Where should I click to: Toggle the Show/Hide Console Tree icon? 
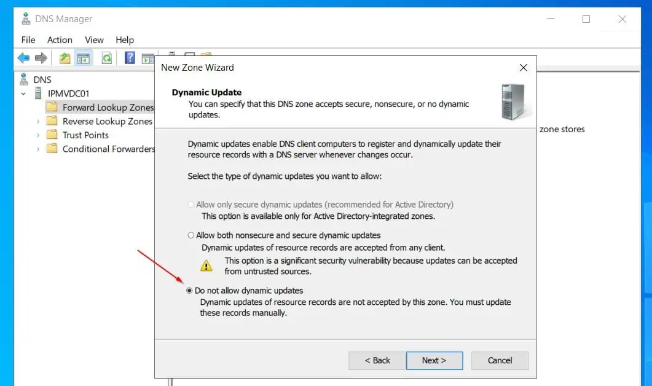click(x=83, y=58)
